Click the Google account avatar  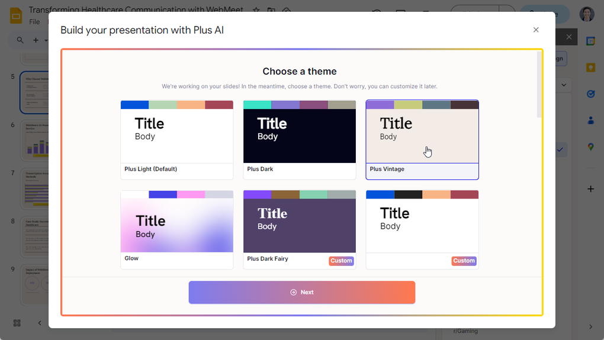tap(587, 14)
